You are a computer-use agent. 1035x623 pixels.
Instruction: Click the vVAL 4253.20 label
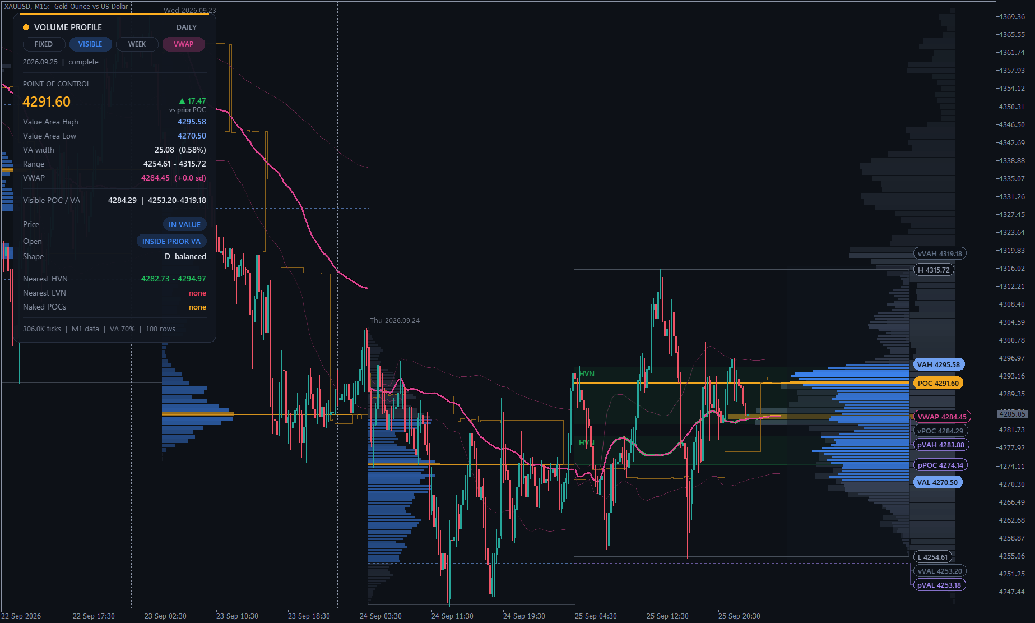point(939,571)
